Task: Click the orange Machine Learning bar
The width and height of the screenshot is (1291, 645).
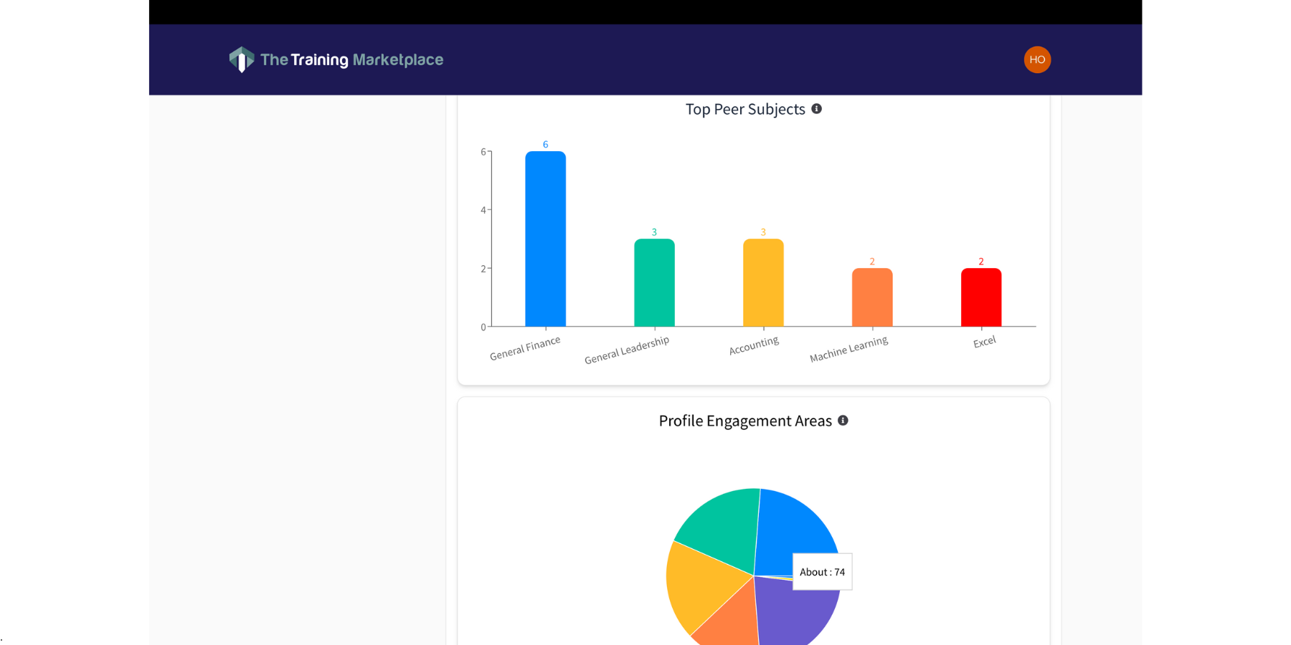Action: click(872, 297)
